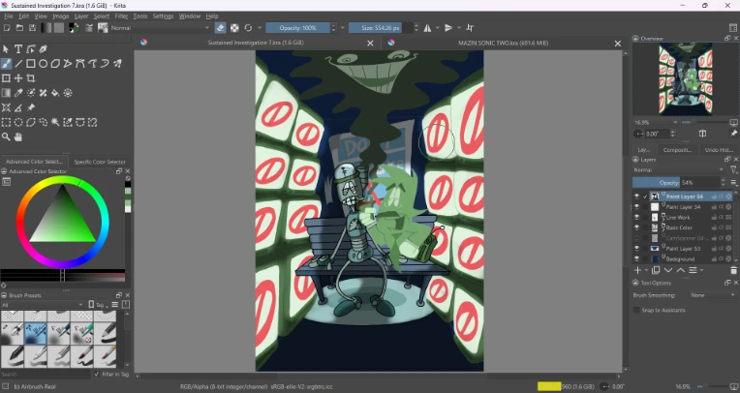
Task: Open the Layers blending mode Normal dropdown
Action: click(x=679, y=169)
